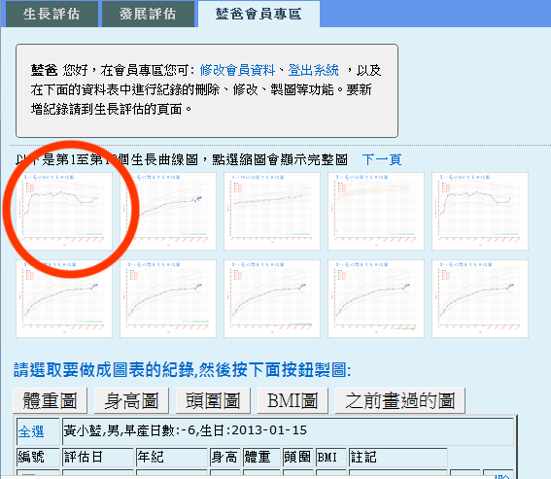Click the BMI圖 button

tap(293, 400)
